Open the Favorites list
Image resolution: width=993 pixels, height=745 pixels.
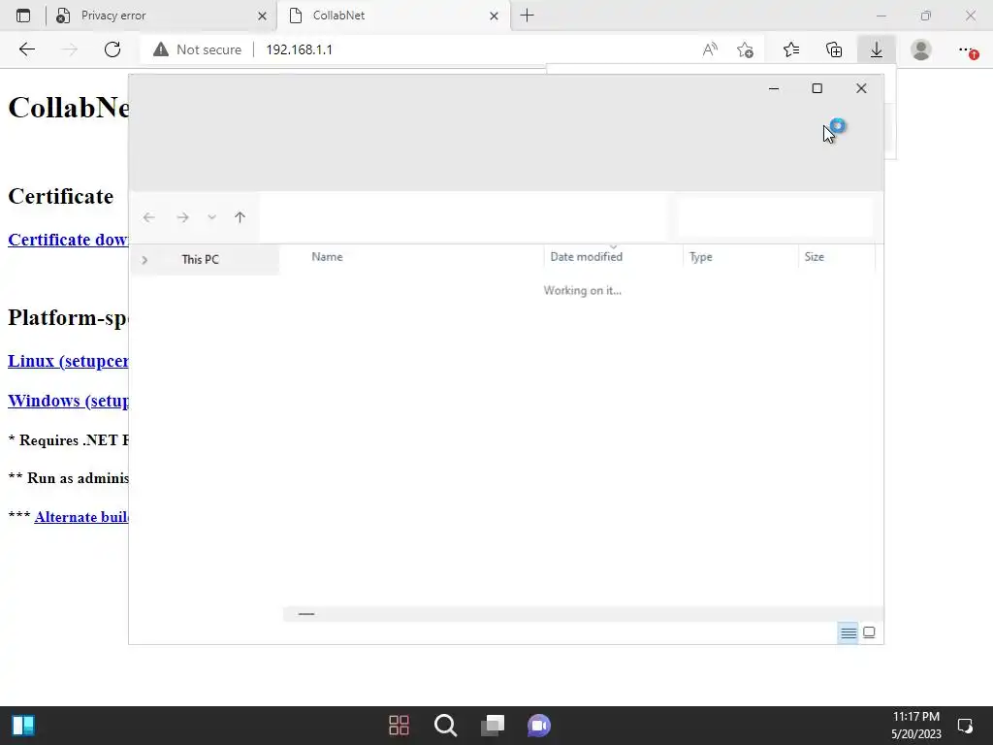791,49
